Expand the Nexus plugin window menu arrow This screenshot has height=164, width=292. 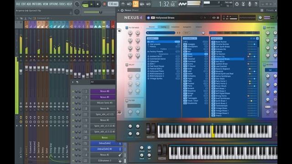pyautogui.click(x=119, y=10)
